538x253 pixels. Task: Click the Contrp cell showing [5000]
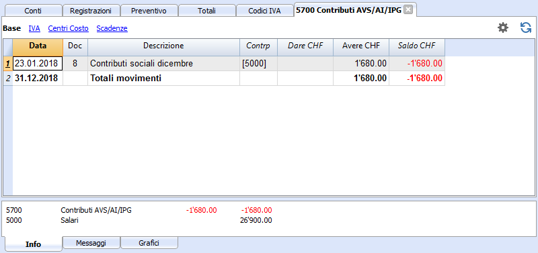point(258,64)
